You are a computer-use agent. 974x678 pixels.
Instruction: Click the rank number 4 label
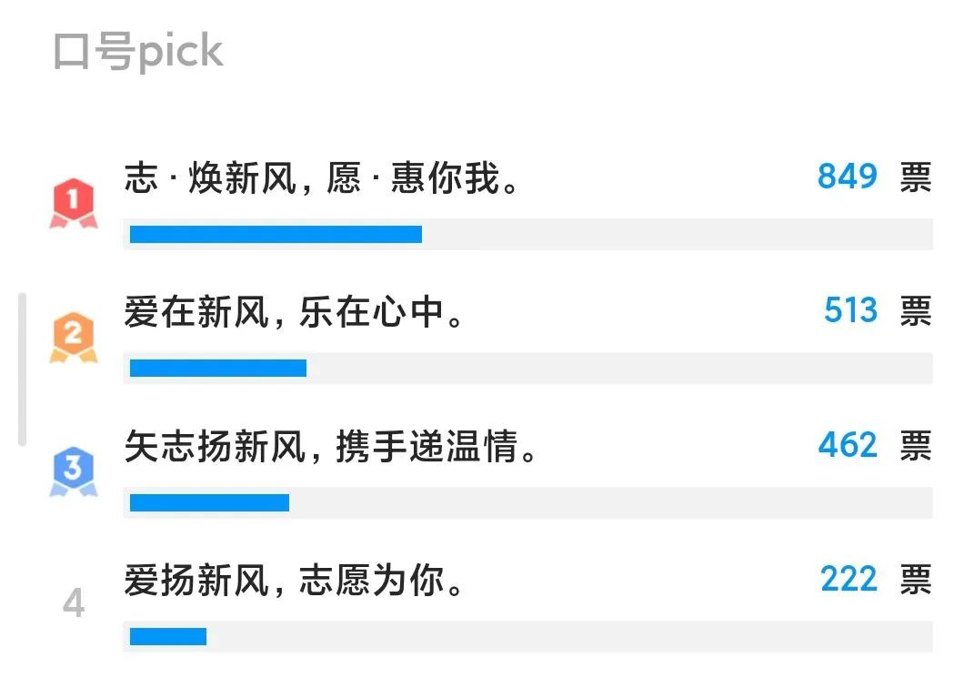click(74, 602)
